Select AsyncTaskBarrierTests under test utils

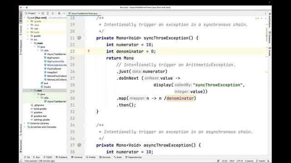pyautogui.click(x=55, y=101)
